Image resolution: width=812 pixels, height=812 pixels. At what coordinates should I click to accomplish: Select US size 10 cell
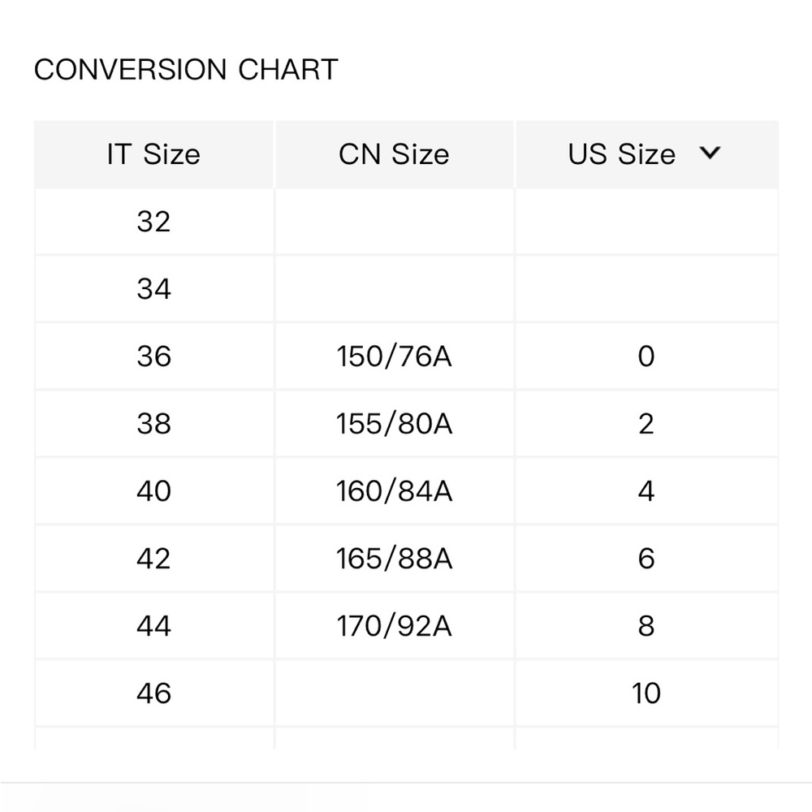tap(647, 693)
